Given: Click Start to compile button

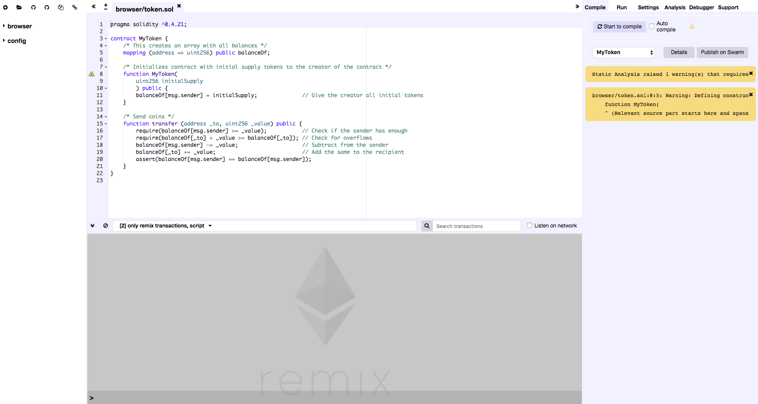Looking at the screenshot, I should tap(620, 27).
